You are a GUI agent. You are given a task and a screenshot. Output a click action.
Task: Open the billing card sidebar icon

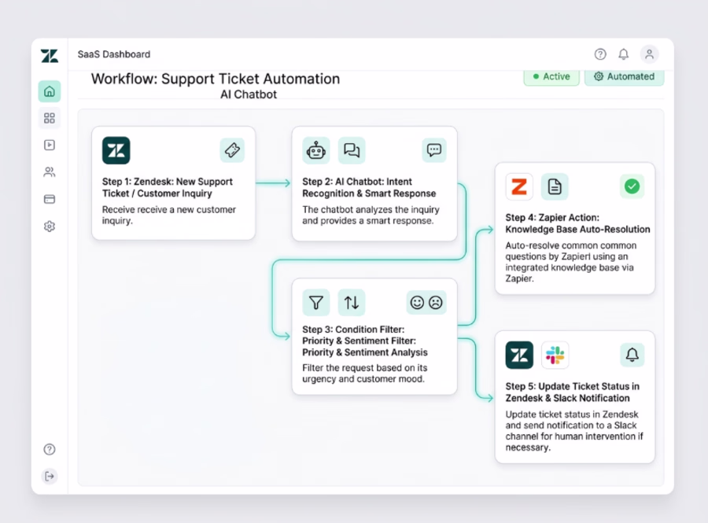(50, 199)
